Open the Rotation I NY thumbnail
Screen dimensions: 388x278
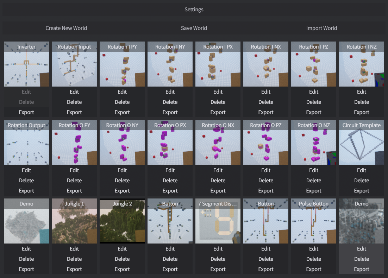tap(170, 64)
